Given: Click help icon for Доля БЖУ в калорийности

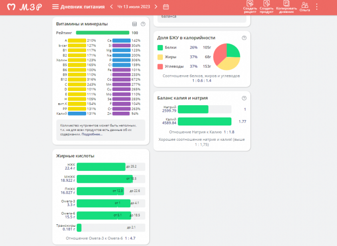Looking at the screenshot, I should click(244, 38).
